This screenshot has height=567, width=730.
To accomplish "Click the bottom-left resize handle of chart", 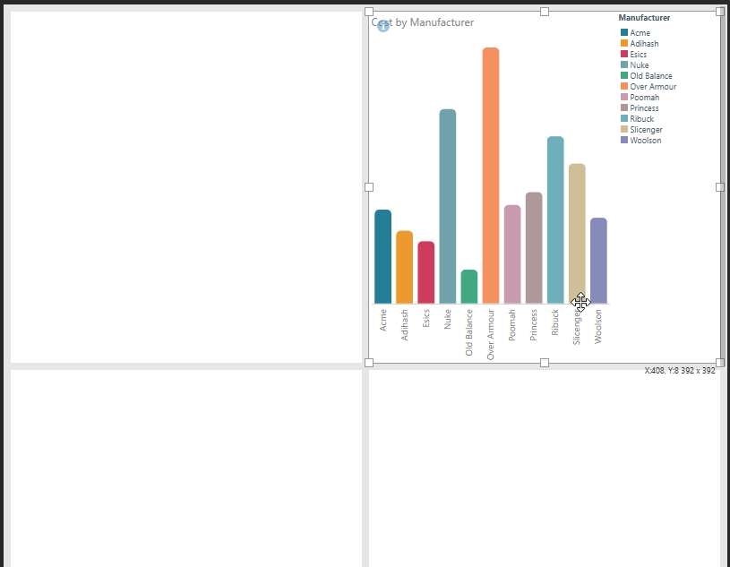I will tap(369, 363).
